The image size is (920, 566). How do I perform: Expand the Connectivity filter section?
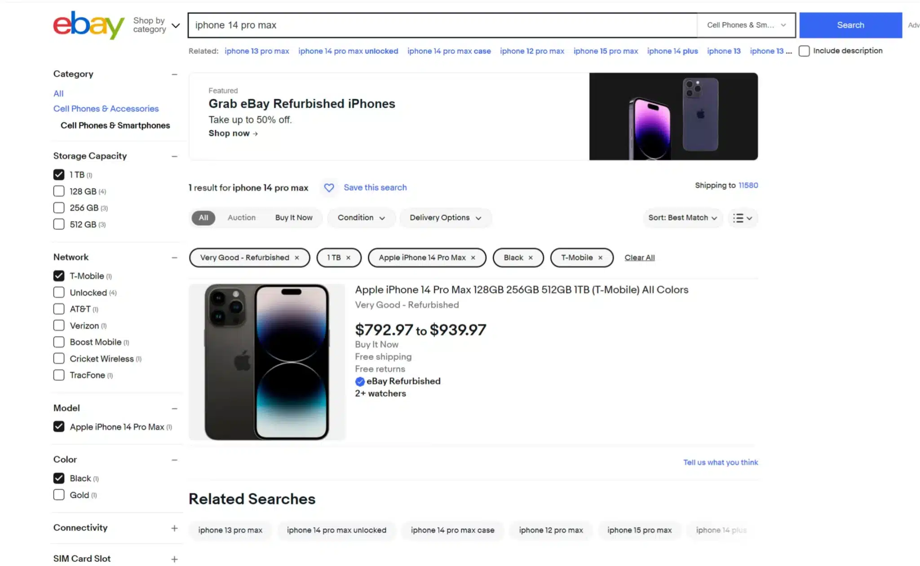click(175, 528)
